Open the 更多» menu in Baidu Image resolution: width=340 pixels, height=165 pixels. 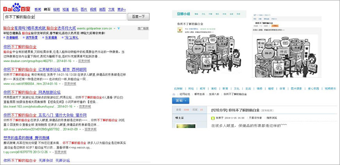pyautogui.click(x=122, y=9)
